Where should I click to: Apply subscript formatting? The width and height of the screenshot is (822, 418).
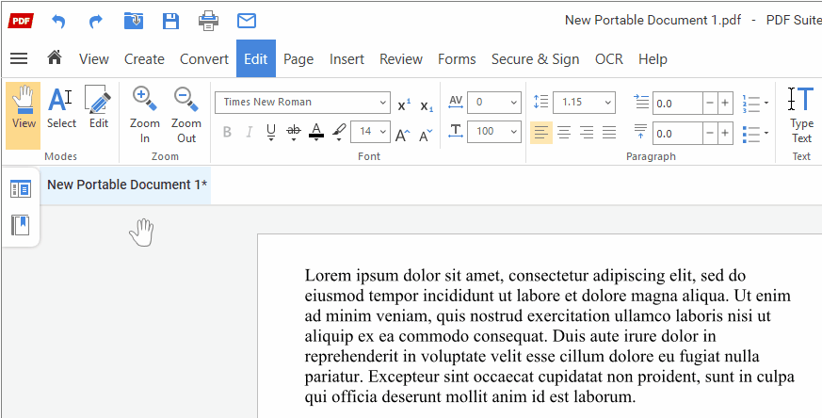(427, 104)
